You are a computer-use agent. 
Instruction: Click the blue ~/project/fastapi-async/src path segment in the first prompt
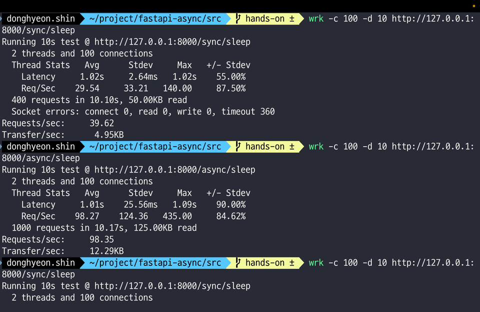pos(155,18)
